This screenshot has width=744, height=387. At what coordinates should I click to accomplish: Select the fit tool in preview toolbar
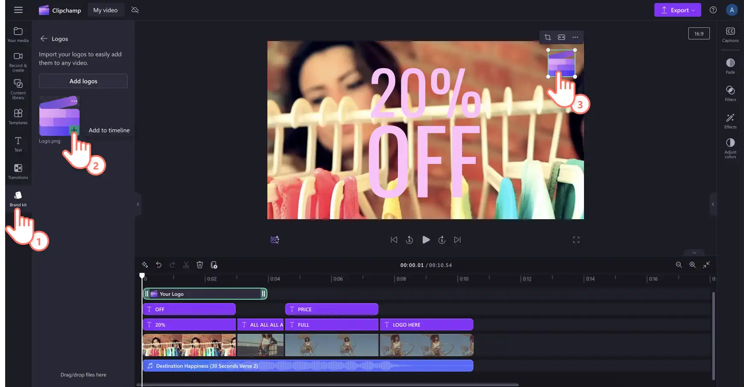(x=561, y=37)
